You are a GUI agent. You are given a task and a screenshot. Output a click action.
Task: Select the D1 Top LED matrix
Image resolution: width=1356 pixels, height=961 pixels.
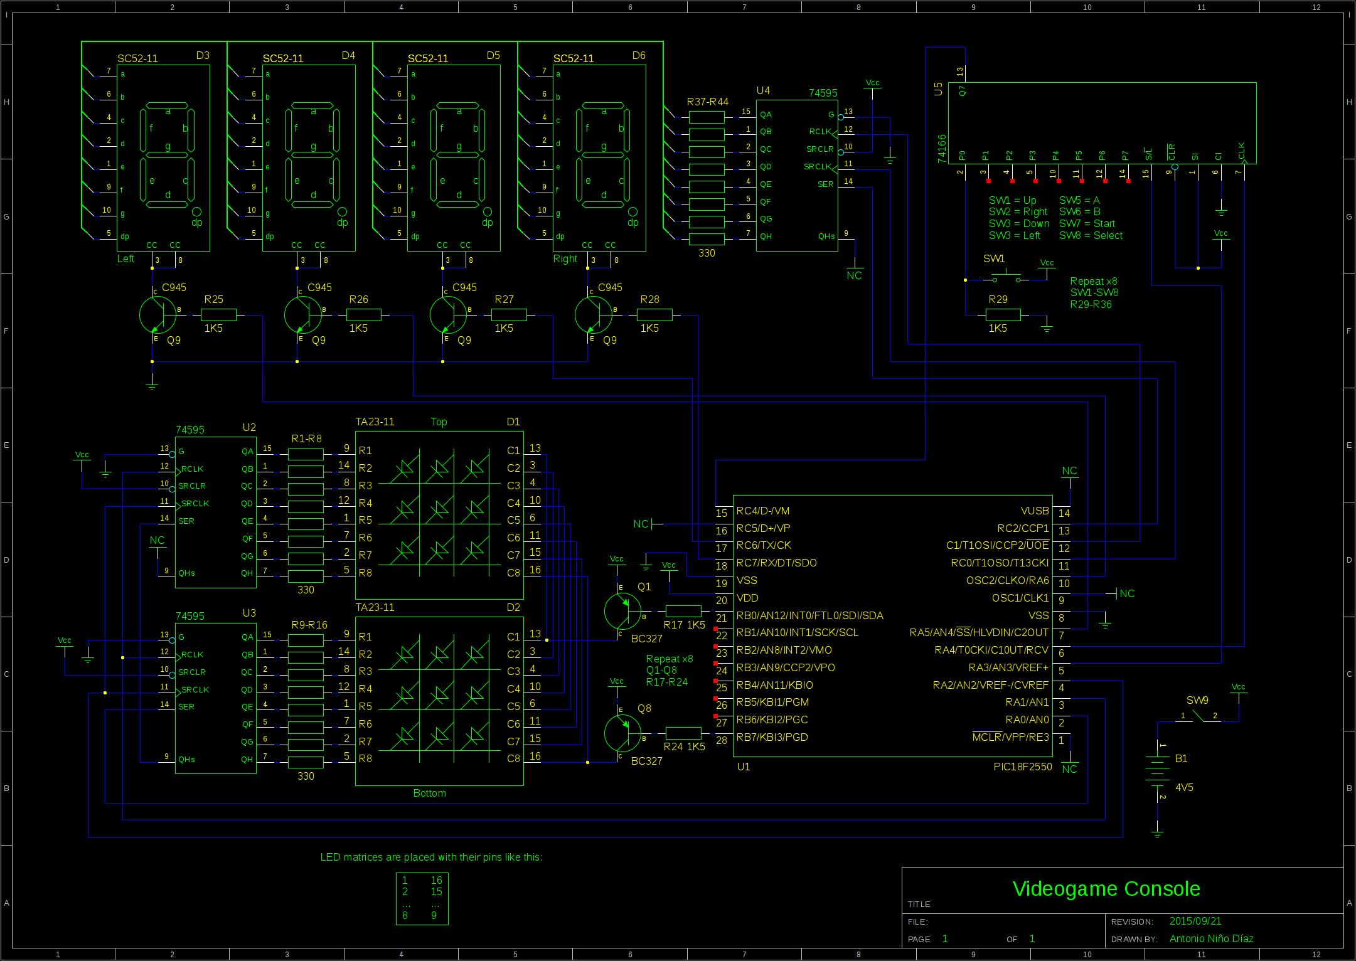pyautogui.click(x=439, y=514)
